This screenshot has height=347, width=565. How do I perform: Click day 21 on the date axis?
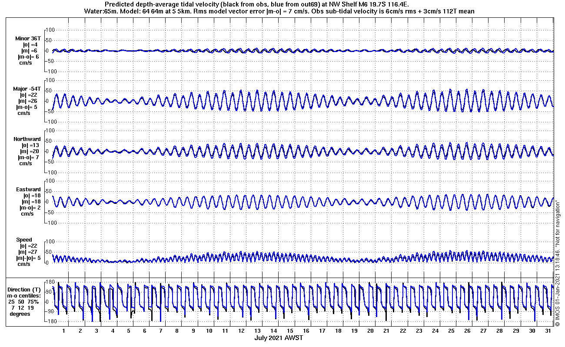[x=386, y=331]
